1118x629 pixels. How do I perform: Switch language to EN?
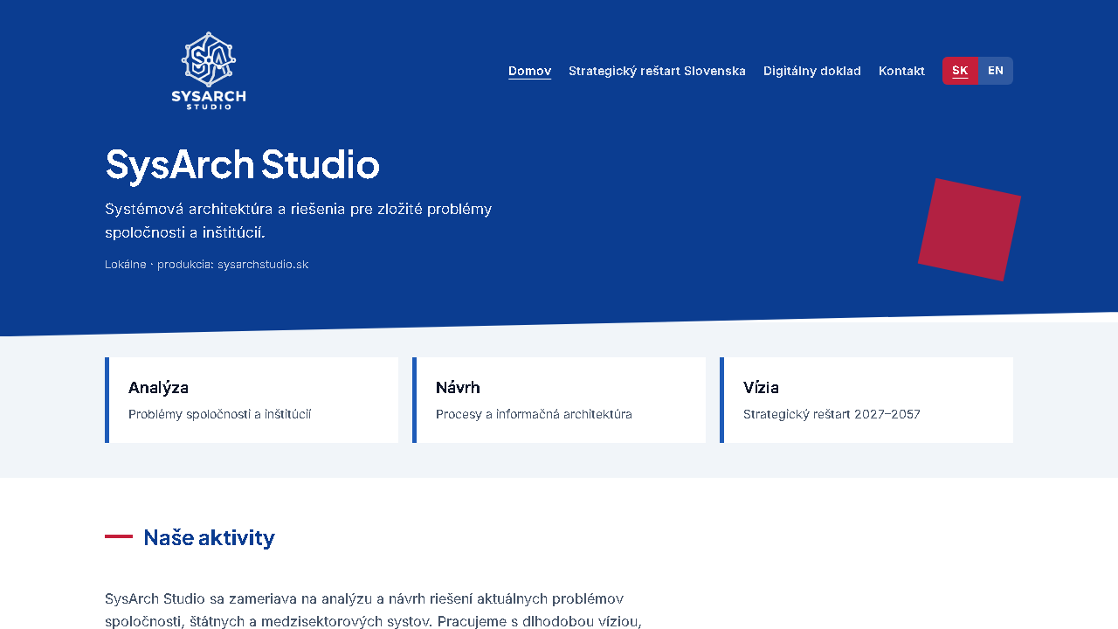pyautogui.click(x=996, y=71)
